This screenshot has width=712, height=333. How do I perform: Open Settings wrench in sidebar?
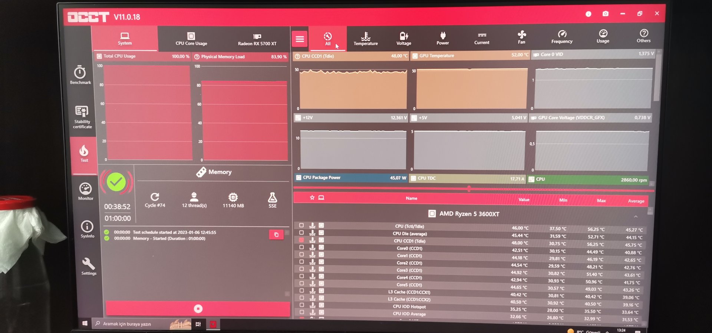pos(89,267)
